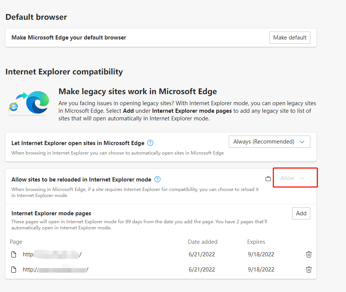Image resolution: width=346 pixels, height=292 pixels.
Task: Select the second blurred http:// URL entry
Action: [x=55, y=270]
